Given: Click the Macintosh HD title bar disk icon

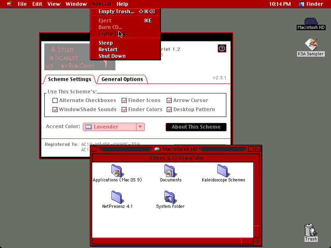Looking at the screenshot, I should (157, 149).
